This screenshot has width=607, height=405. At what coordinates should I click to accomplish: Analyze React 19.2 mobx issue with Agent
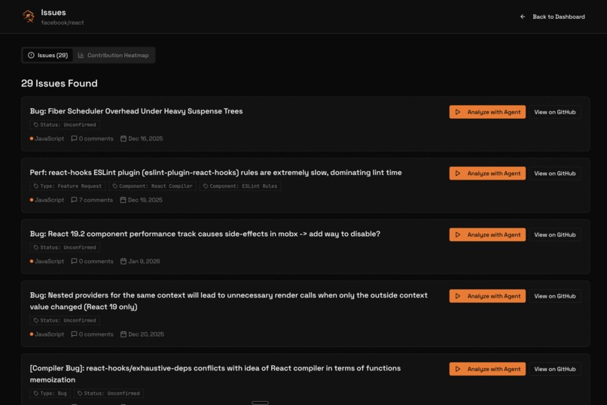487,234
